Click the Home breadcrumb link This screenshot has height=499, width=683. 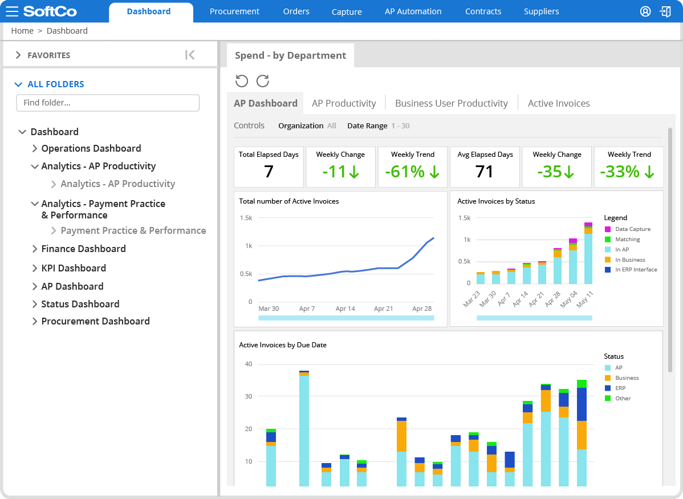(x=22, y=31)
